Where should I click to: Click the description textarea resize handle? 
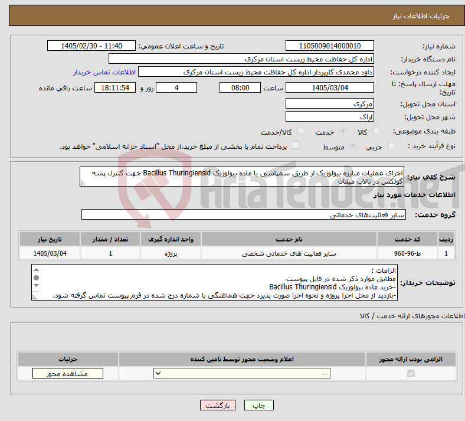click(83, 184)
